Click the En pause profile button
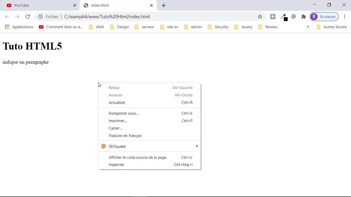Screen dimensions: 351x197 (x=324, y=17)
